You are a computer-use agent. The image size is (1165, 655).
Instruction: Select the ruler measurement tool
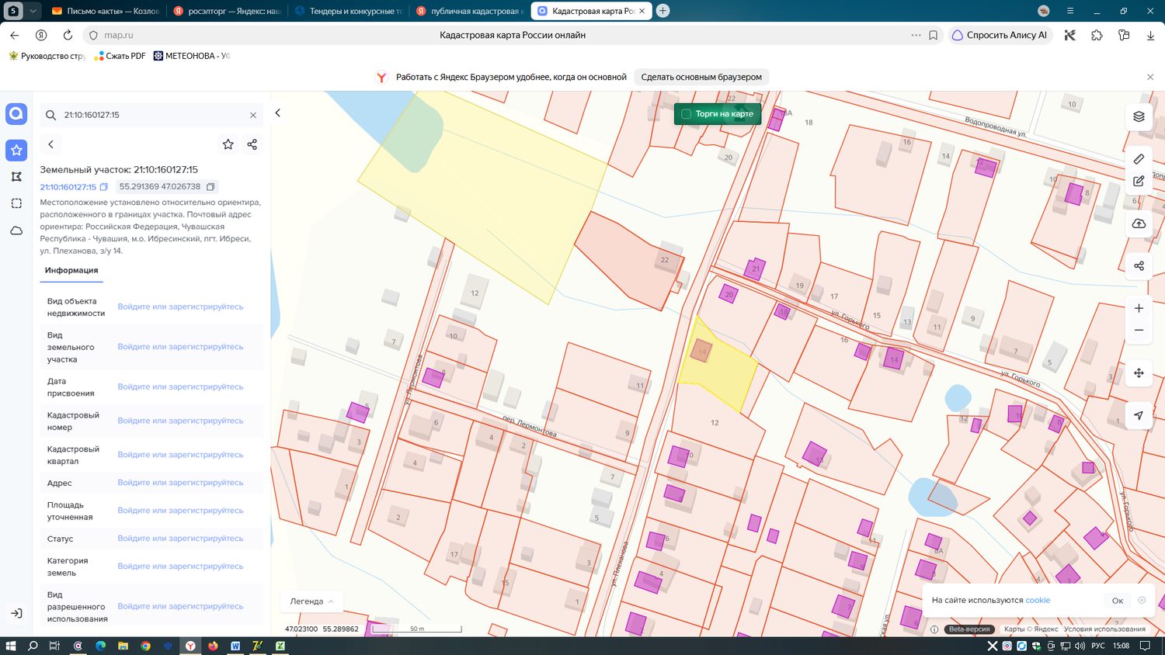(x=1139, y=159)
